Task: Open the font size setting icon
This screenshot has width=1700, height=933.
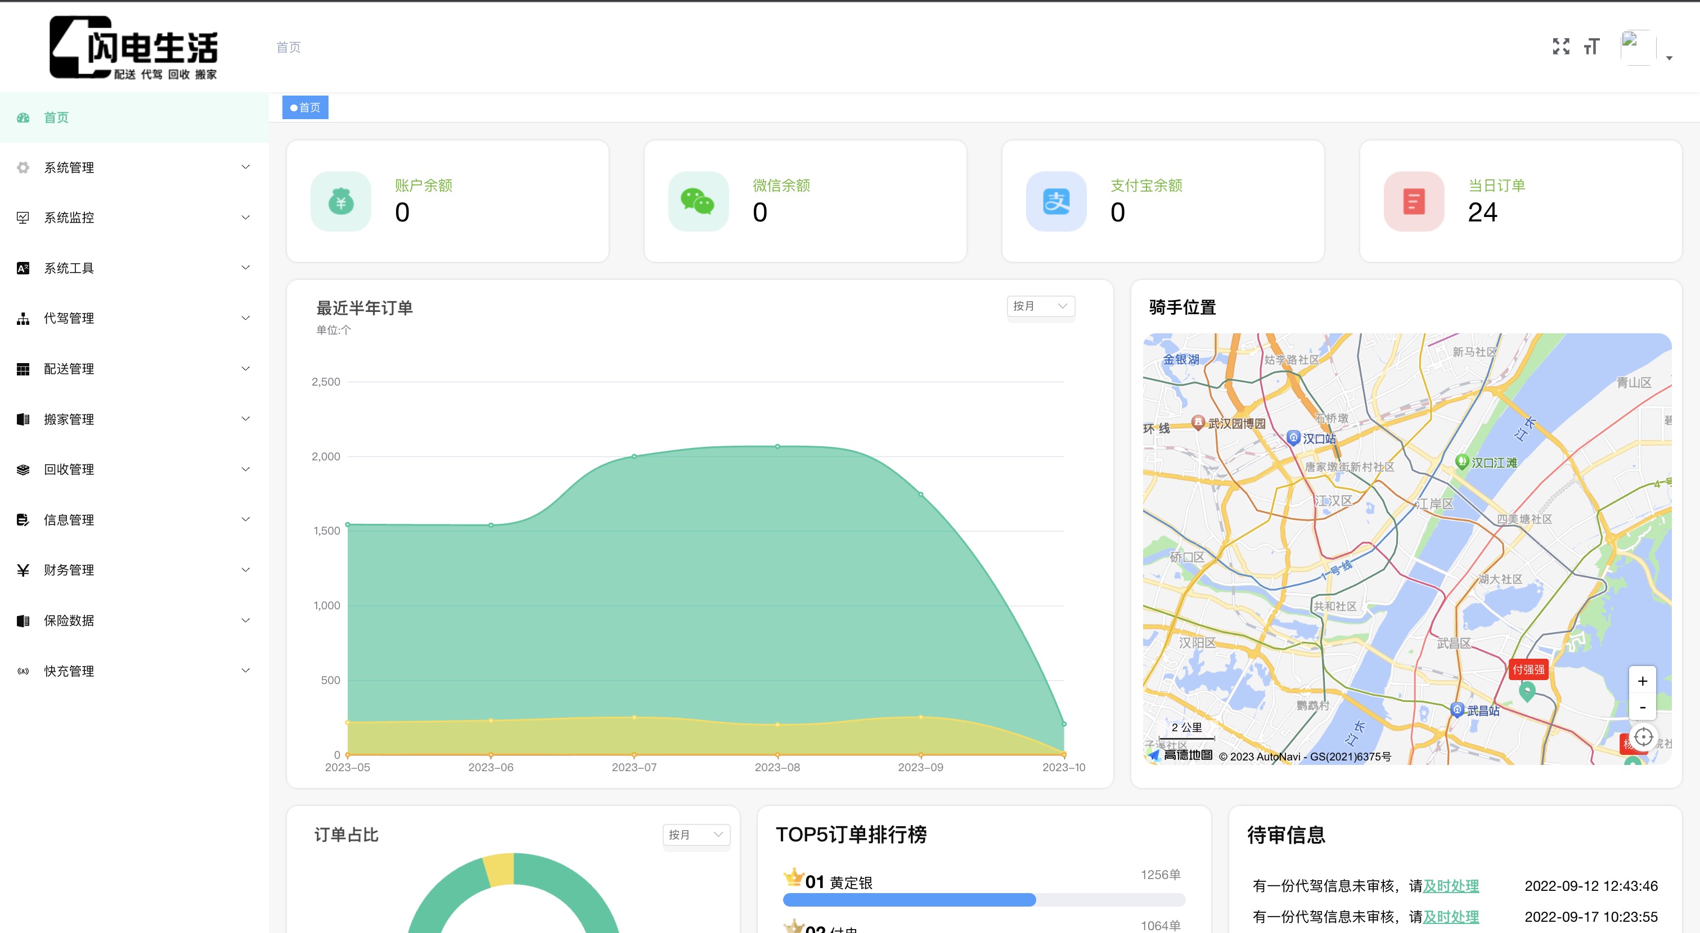Action: [x=1592, y=46]
